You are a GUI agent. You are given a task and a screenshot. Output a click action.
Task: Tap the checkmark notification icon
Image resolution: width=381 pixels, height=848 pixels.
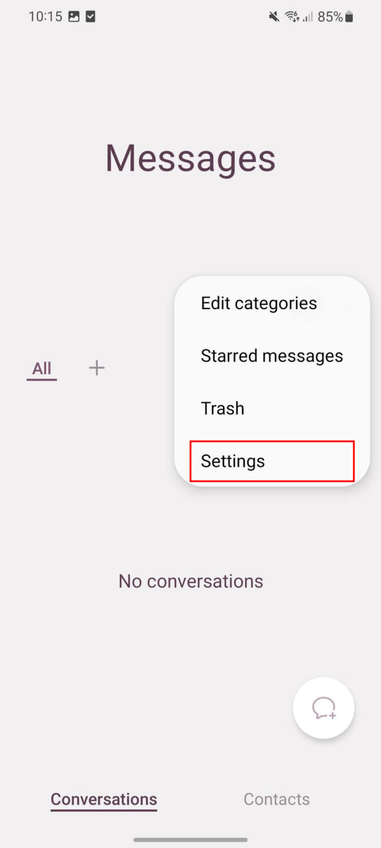click(90, 16)
